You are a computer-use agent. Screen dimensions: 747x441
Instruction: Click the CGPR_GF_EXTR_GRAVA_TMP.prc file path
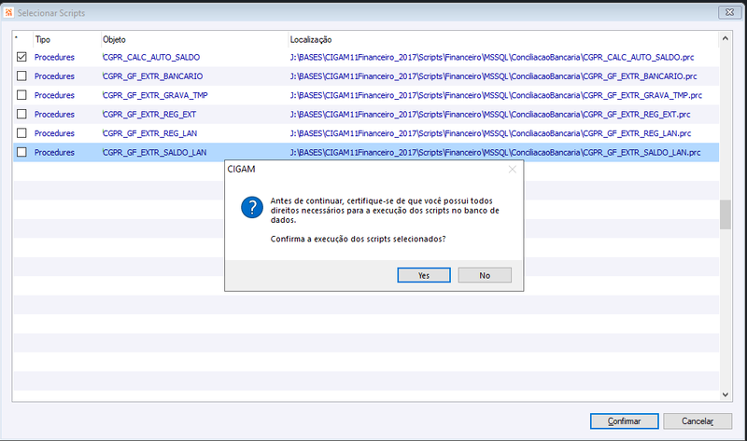(x=496, y=95)
